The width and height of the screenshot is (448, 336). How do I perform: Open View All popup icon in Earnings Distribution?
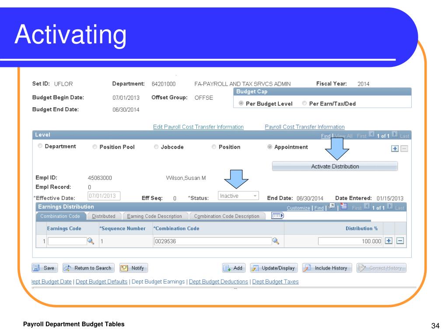tap(332, 206)
